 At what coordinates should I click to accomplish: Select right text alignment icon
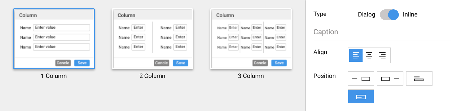click(382, 55)
